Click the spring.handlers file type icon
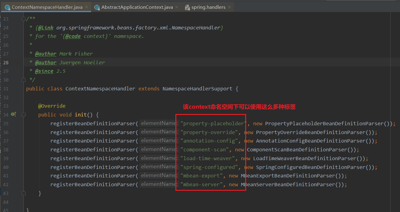Image resolution: width=400 pixels, height=212 pixels. (187, 7)
